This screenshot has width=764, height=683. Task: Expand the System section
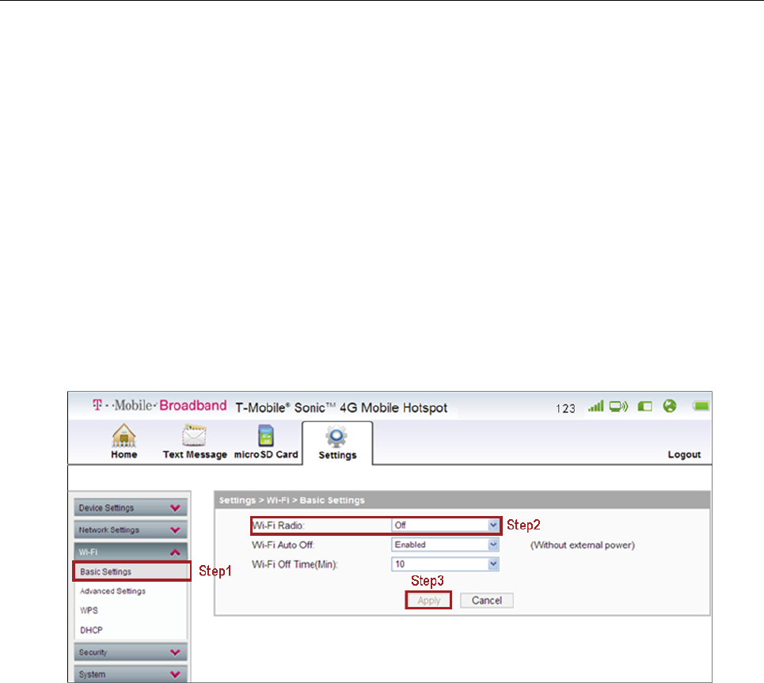[131, 674]
